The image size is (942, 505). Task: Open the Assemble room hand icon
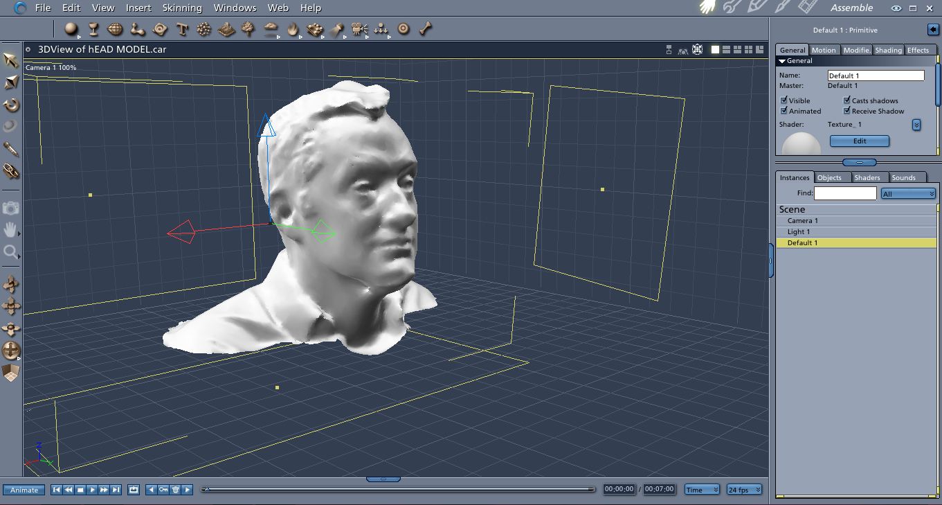click(707, 8)
